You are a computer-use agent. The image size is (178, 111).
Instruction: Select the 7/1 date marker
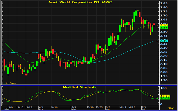[144, 107]
